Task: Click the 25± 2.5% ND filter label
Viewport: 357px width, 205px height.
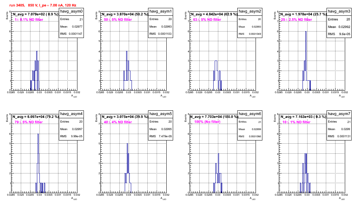Action: point(296,20)
